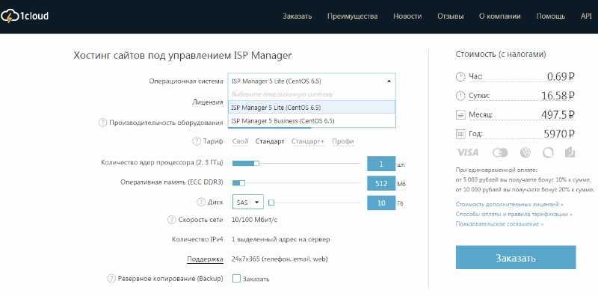This screenshot has height=296, width=598.
Task: Open the Преимущества navigation item
Action: pos(352,16)
